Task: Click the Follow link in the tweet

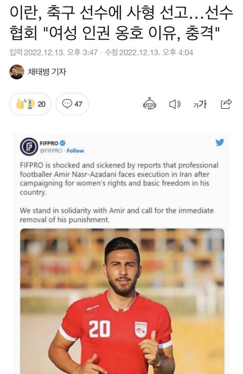Action: pyautogui.click(x=75, y=151)
